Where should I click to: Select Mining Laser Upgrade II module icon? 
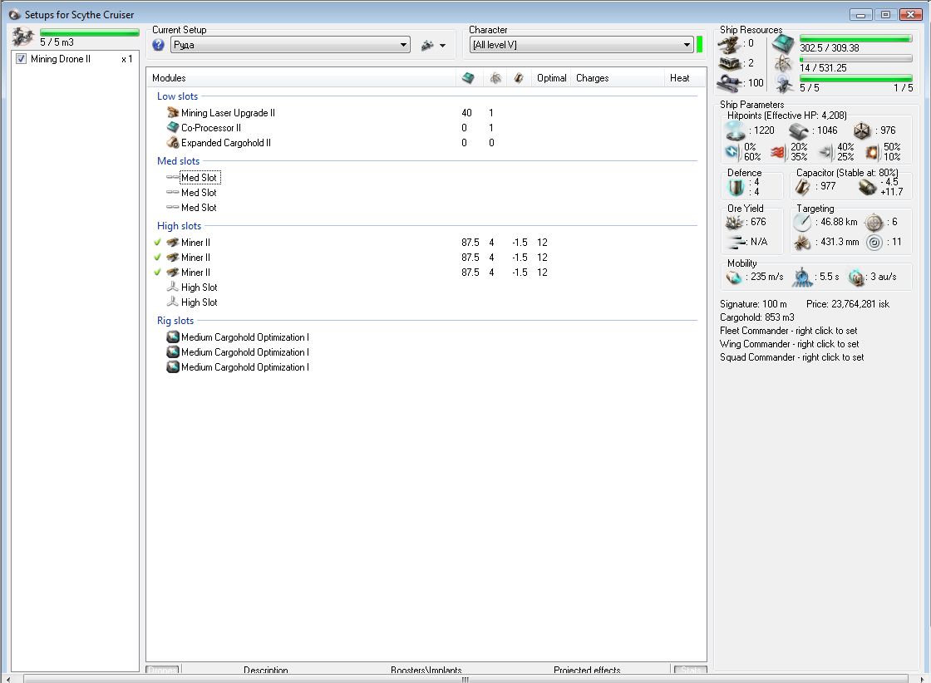(173, 112)
